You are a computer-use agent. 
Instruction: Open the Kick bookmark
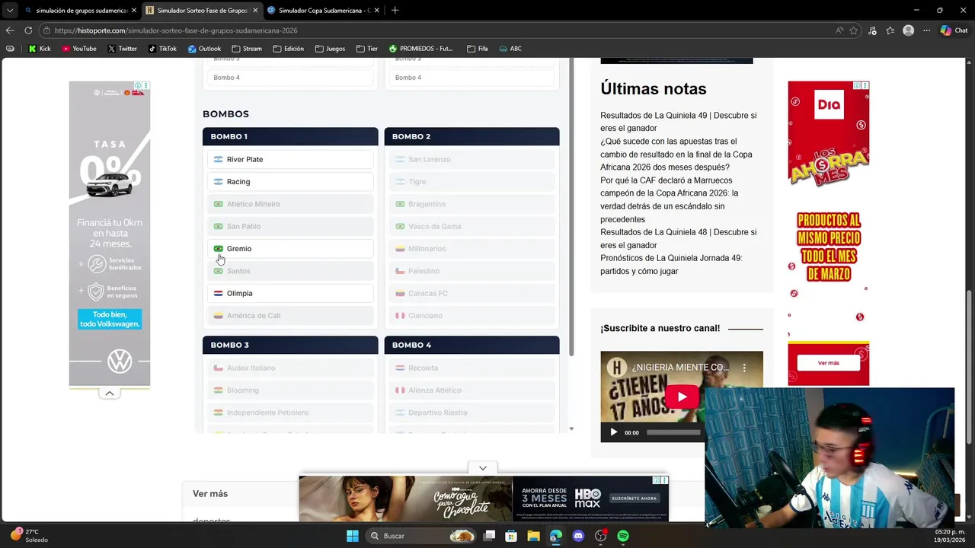click(40, 49)
